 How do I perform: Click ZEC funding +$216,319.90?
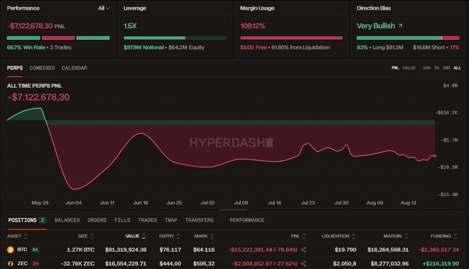[441, 263]
